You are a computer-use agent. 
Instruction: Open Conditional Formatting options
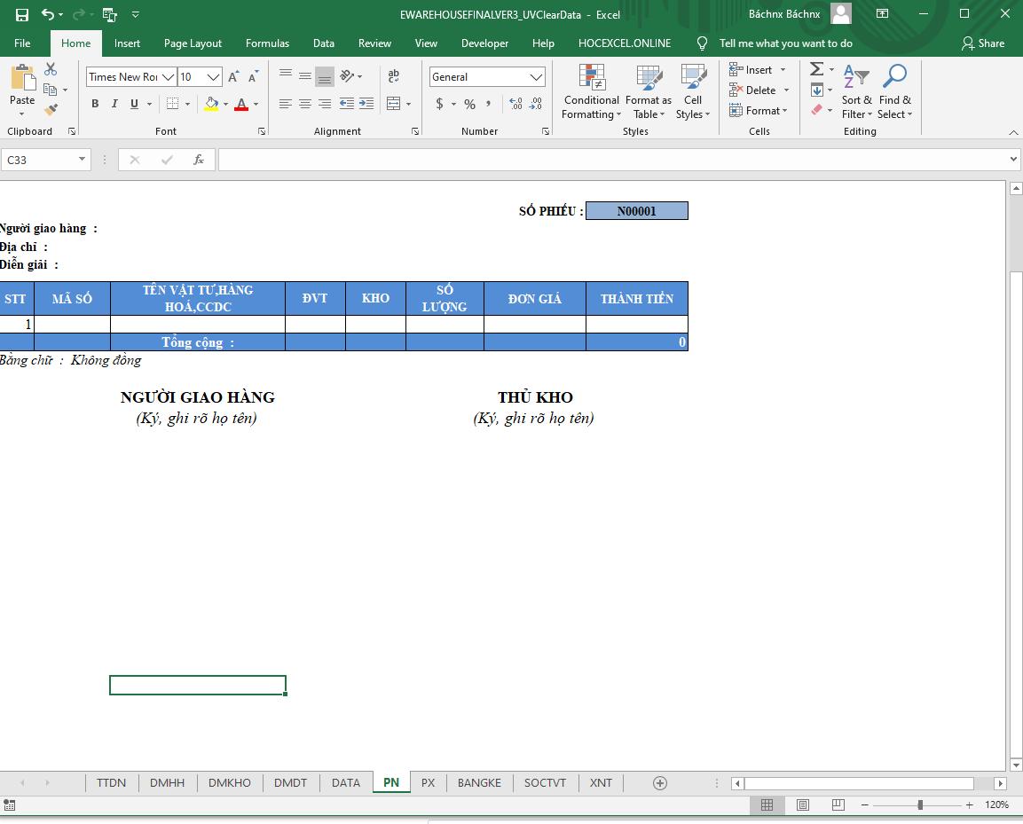point(590,91)
